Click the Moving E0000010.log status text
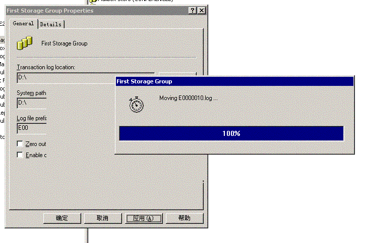Viewport: 365px width, 243px height. click(x=188, y=98)
